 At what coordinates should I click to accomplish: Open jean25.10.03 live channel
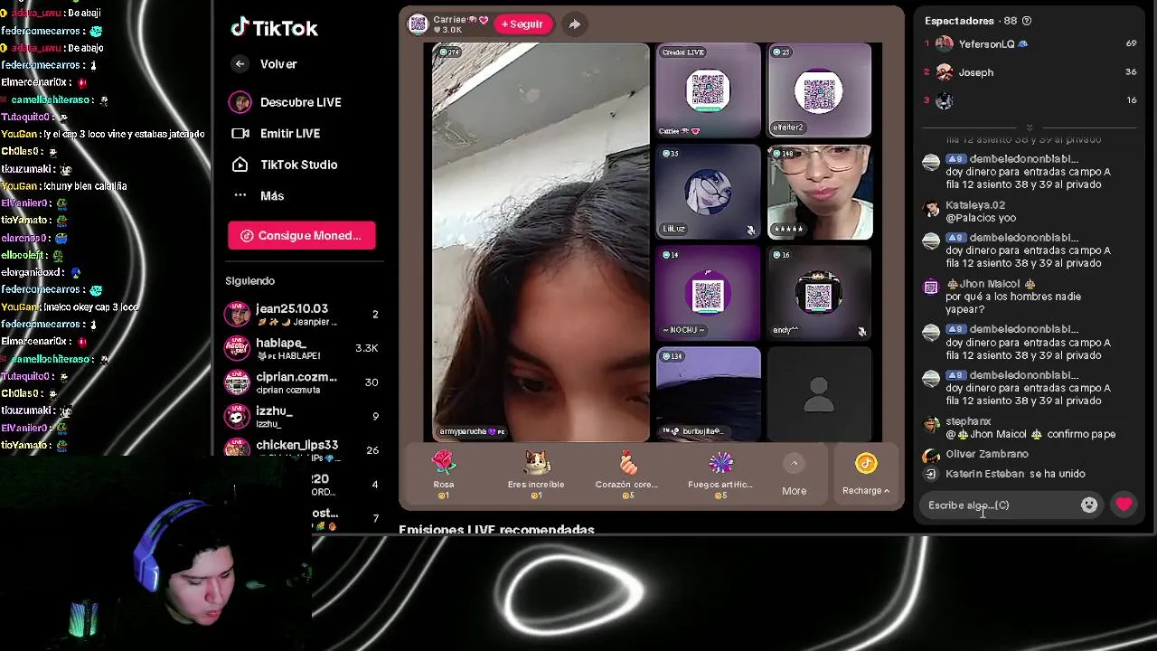pos(302,315)
